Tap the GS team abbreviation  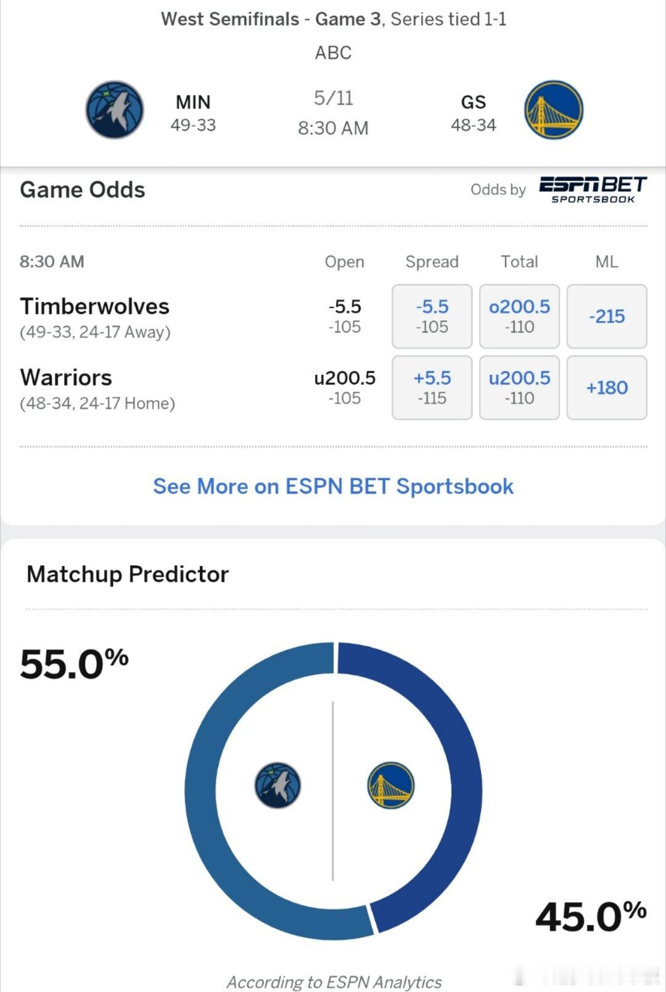click(474, 102)
